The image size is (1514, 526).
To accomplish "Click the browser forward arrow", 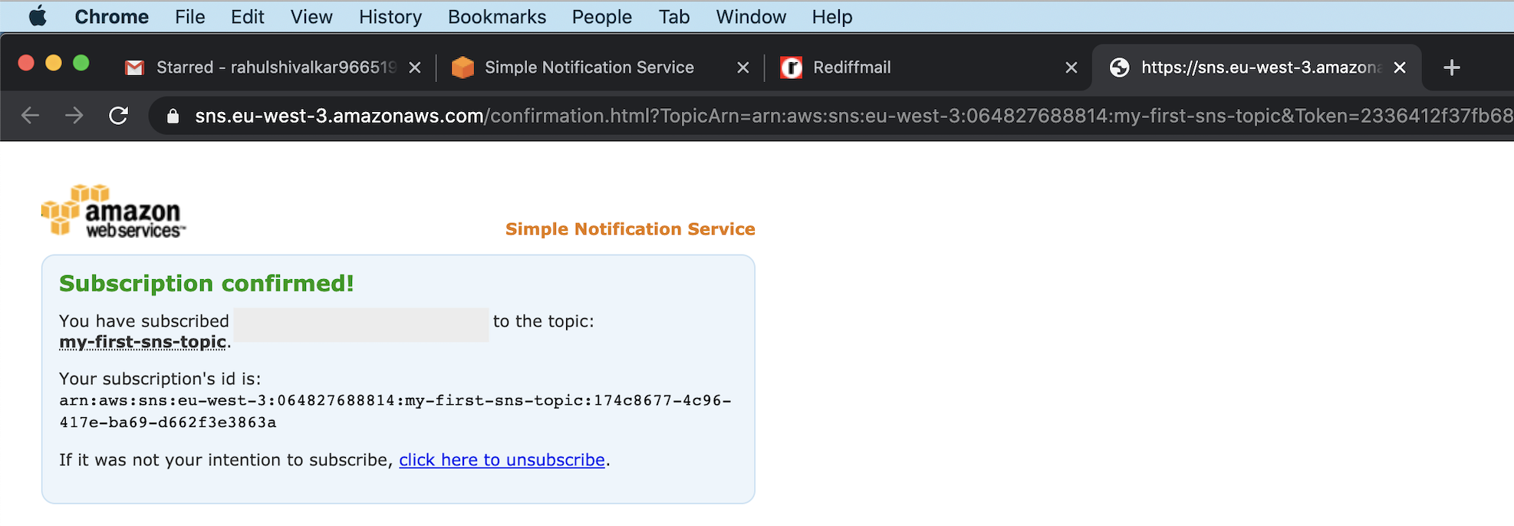I will point(74,116).
